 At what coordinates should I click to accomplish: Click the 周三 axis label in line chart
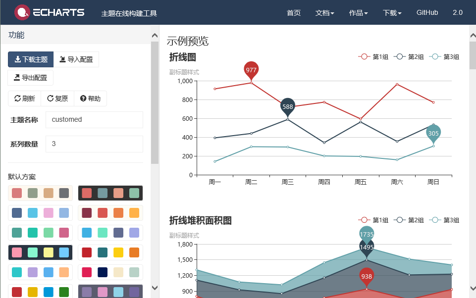(x=287, y=182)
